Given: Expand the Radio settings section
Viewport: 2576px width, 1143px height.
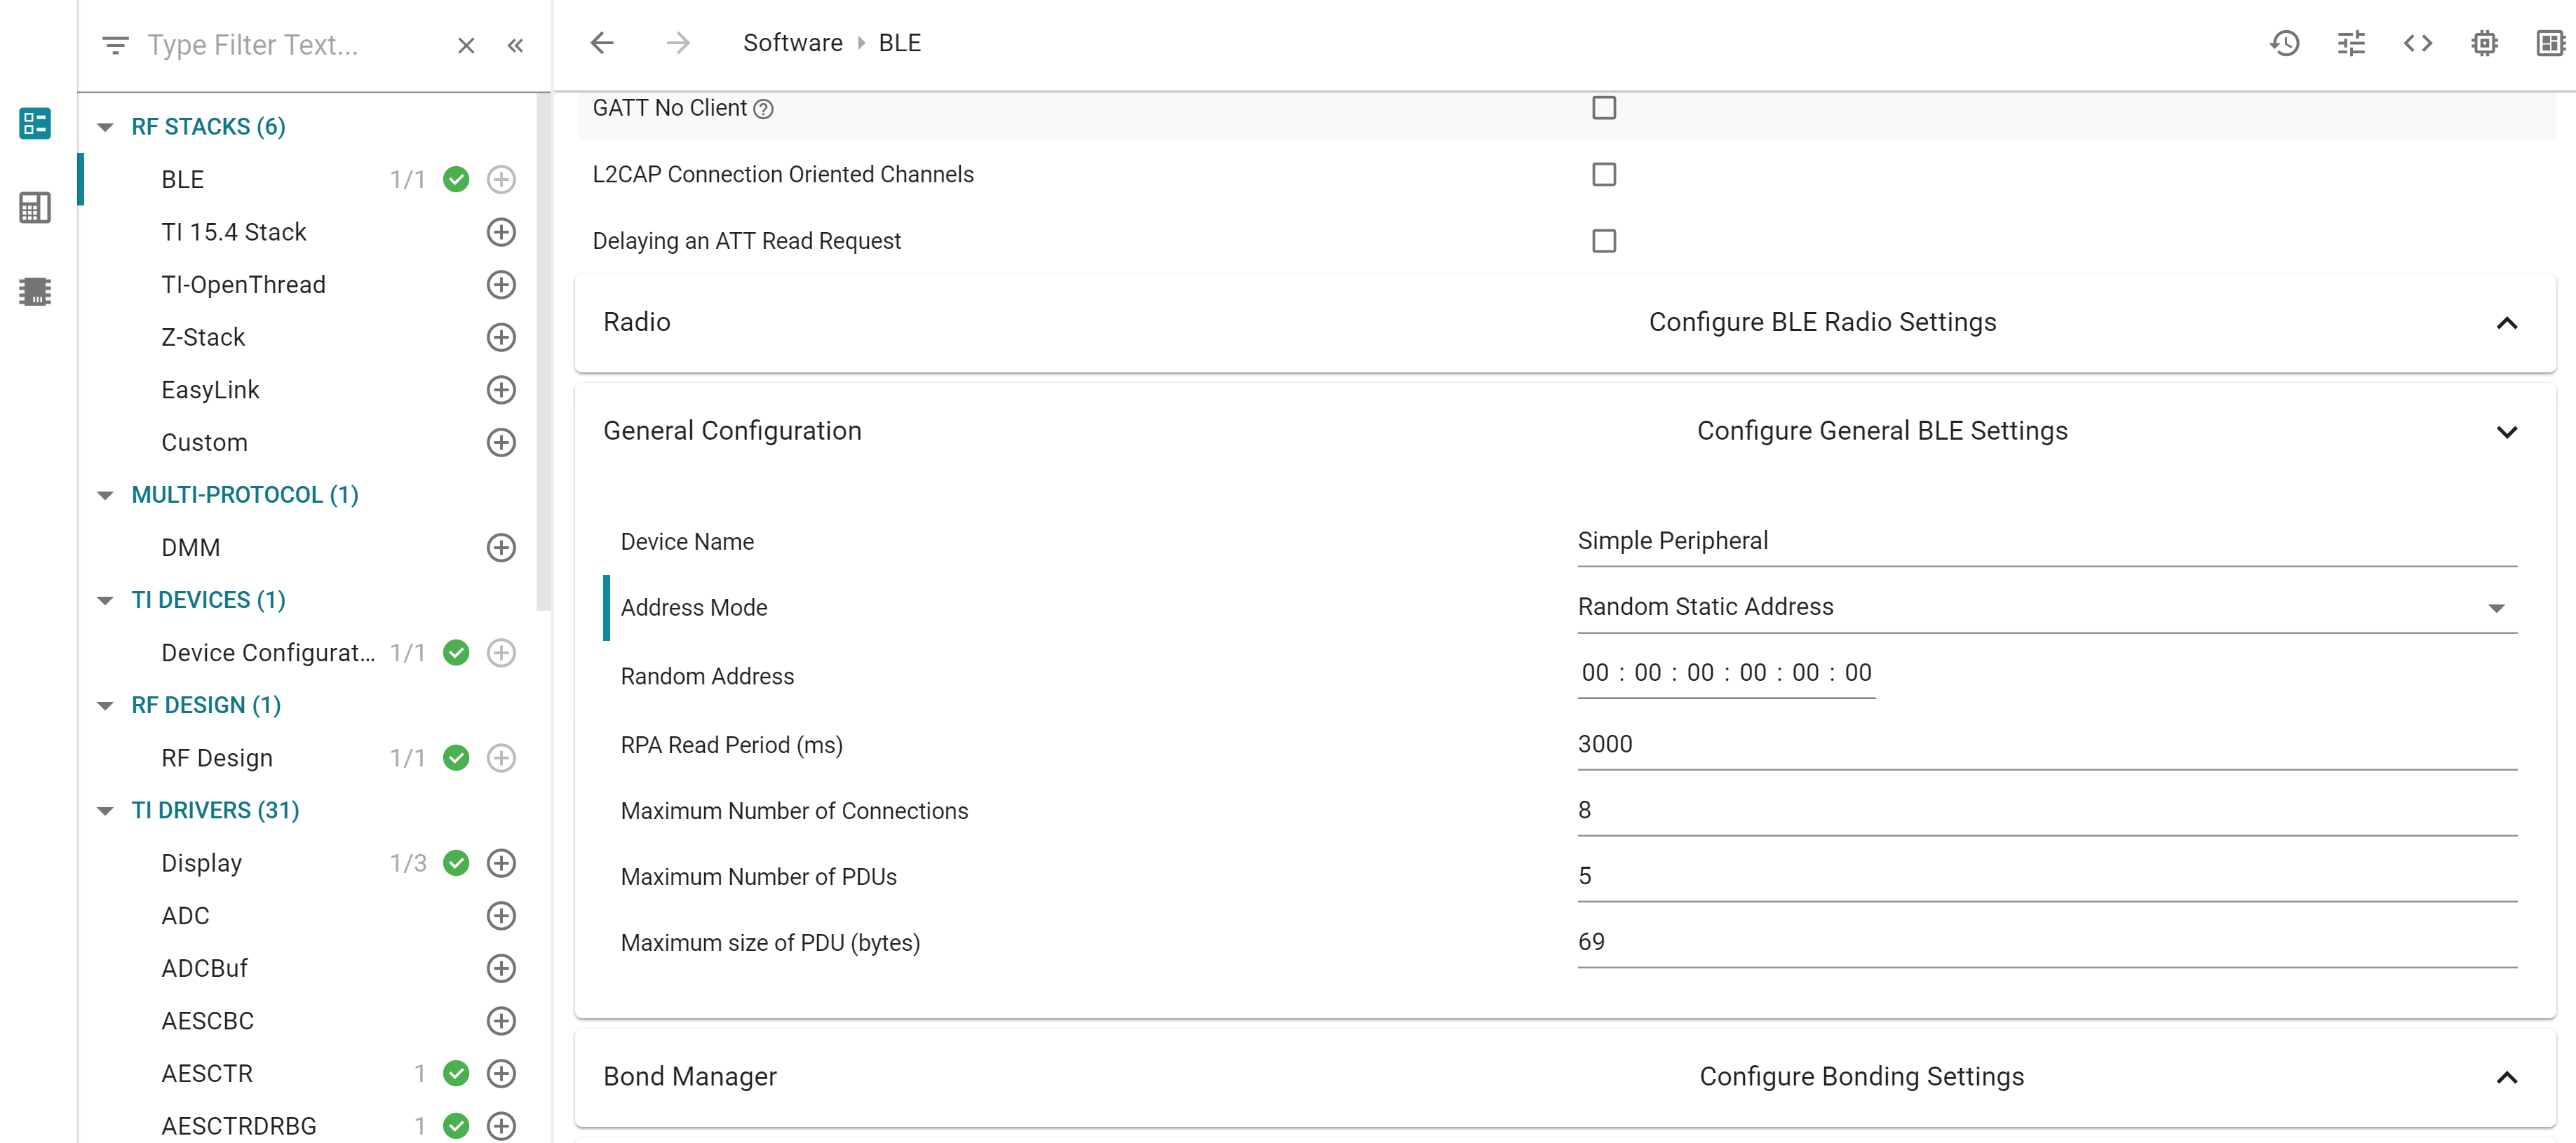Looking at the screenshot, I should [x=2506, y=323].
